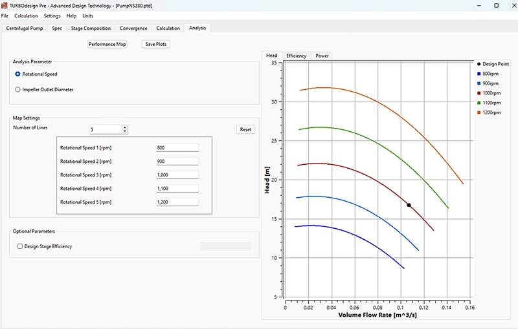This screenshot has height=329, width=518.
Task: Click the Save Plots button
Action: 155,45
